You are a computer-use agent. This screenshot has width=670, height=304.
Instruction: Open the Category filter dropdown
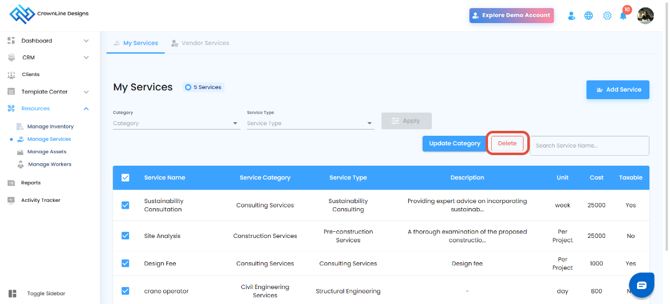(x=176, y=123)
